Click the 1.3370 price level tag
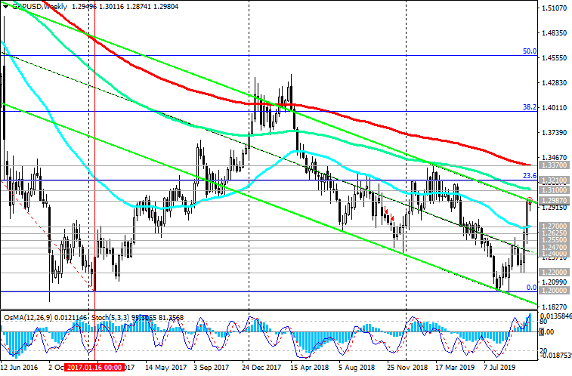This screenshot has width=572, height=376. (x=554, y=164)
